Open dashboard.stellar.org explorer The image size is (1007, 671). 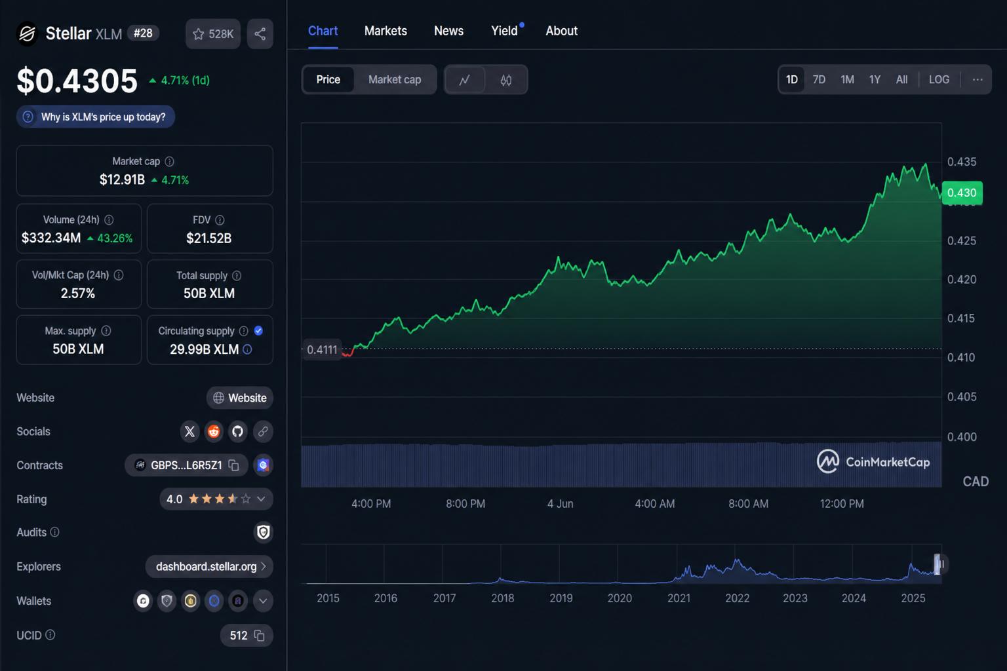coord(209,566)
